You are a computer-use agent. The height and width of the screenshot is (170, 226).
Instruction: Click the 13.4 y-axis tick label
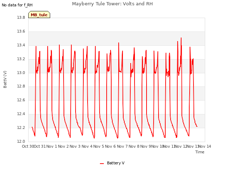(21, 45)
